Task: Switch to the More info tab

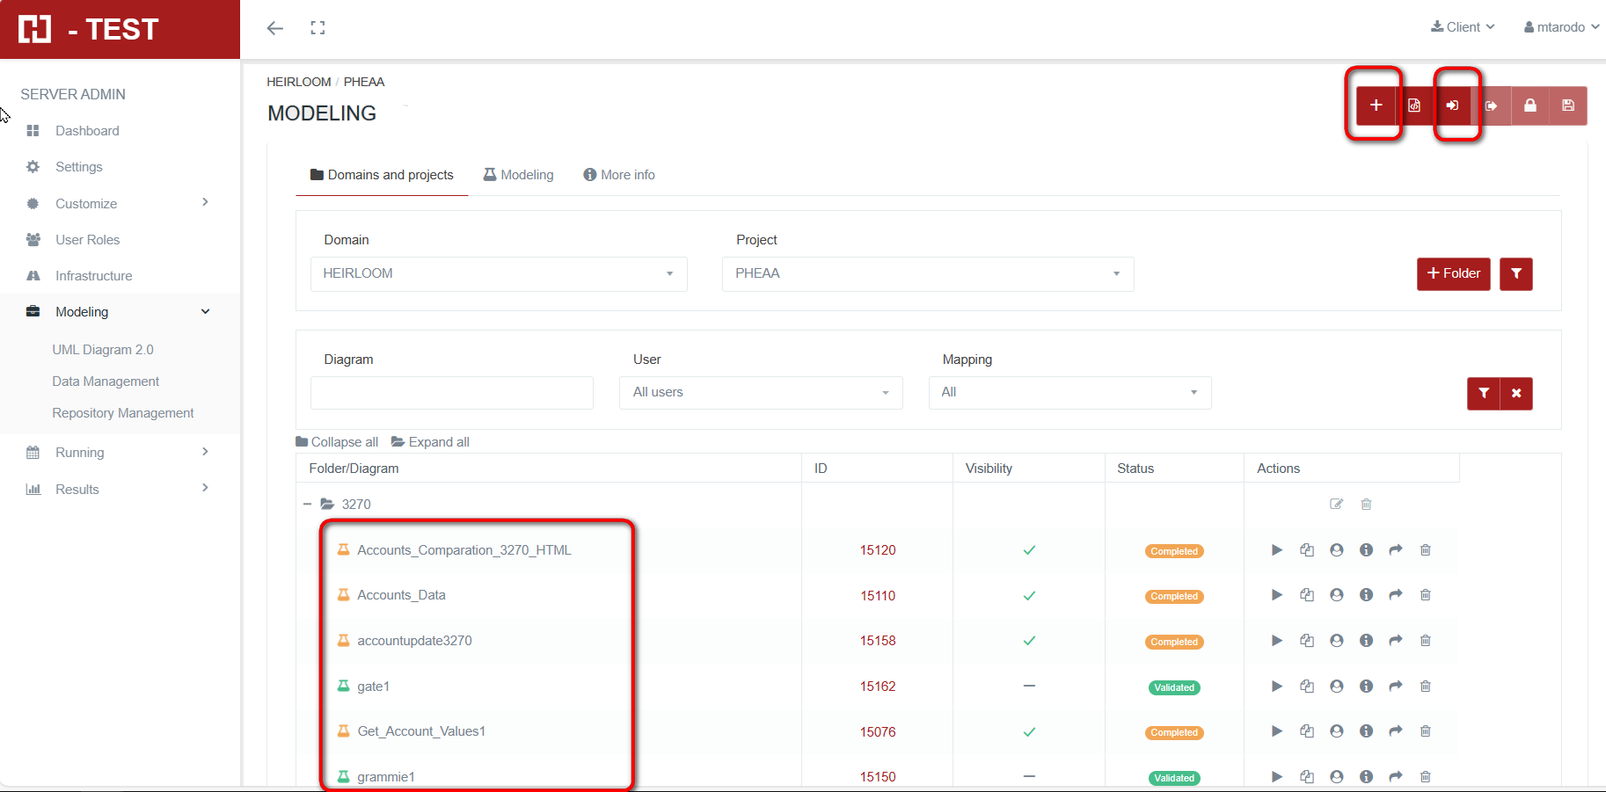Action: (x=619, y=175)
